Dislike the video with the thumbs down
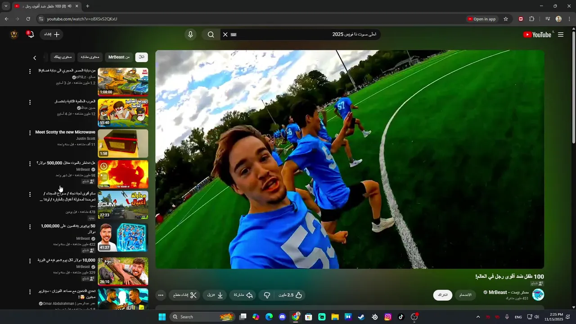This screenshot has width=576, height=324. tap(267, 295)
